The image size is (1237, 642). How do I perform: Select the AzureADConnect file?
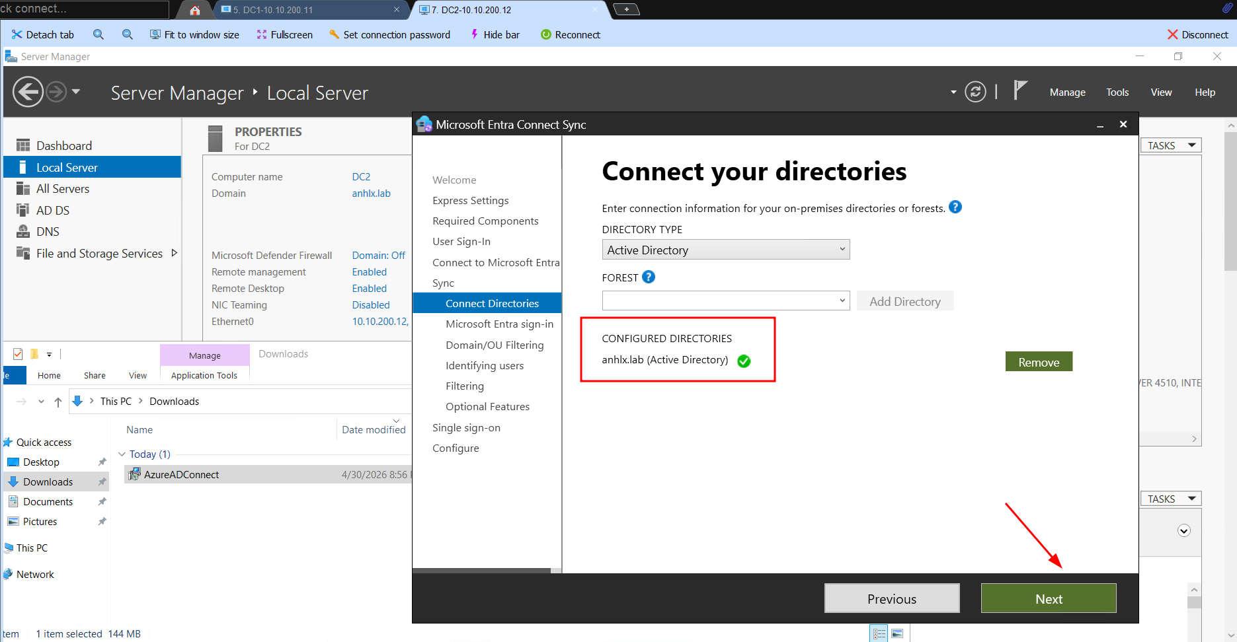(x=268, y=474)
